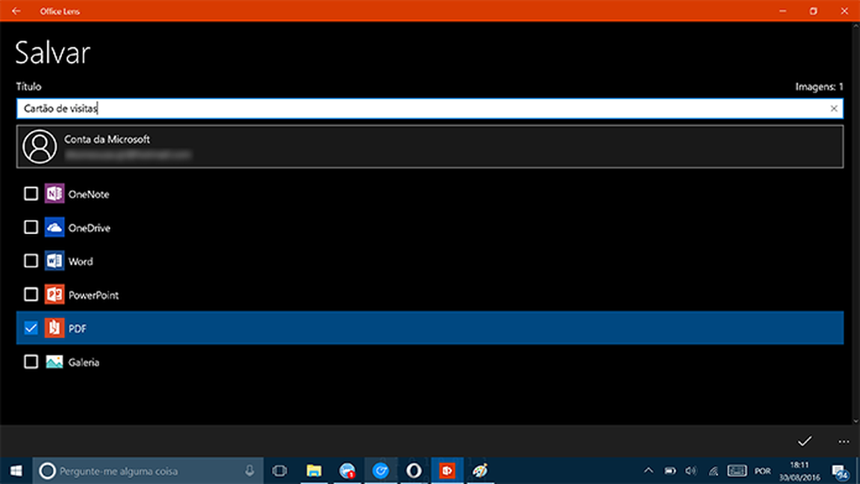Open File Explorer from the taskbar
Viewport: 860px width, 484px height.
pyautogui.click(x=314, y=471)
